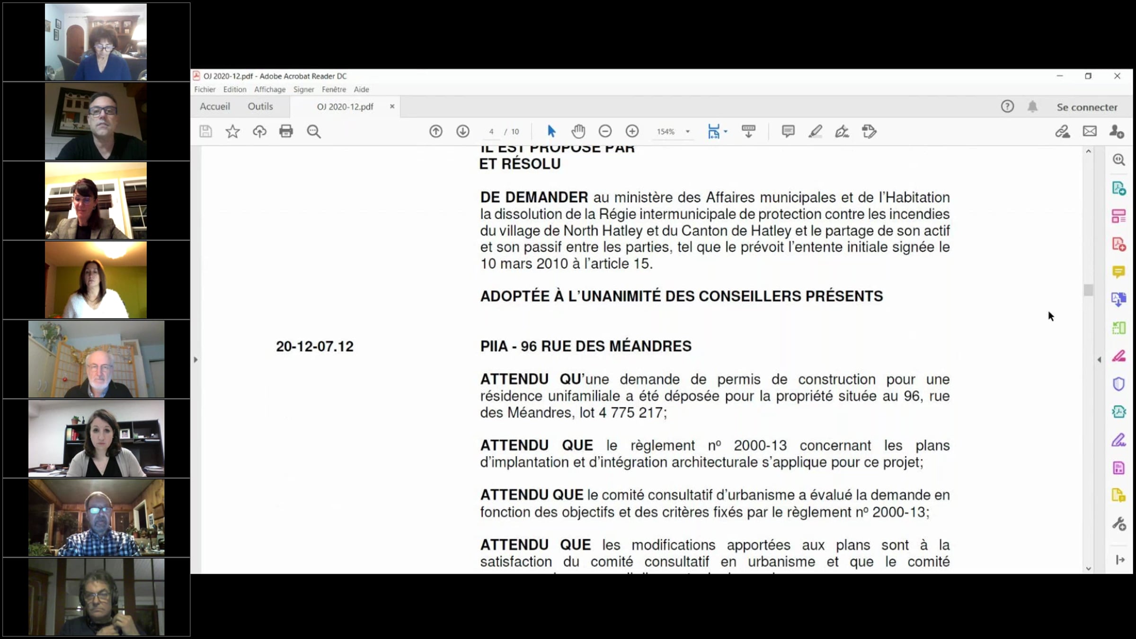Click the vertical scrollbar thumb
This screenshot has height=639, width=1136.
[x=1088, y=290]
